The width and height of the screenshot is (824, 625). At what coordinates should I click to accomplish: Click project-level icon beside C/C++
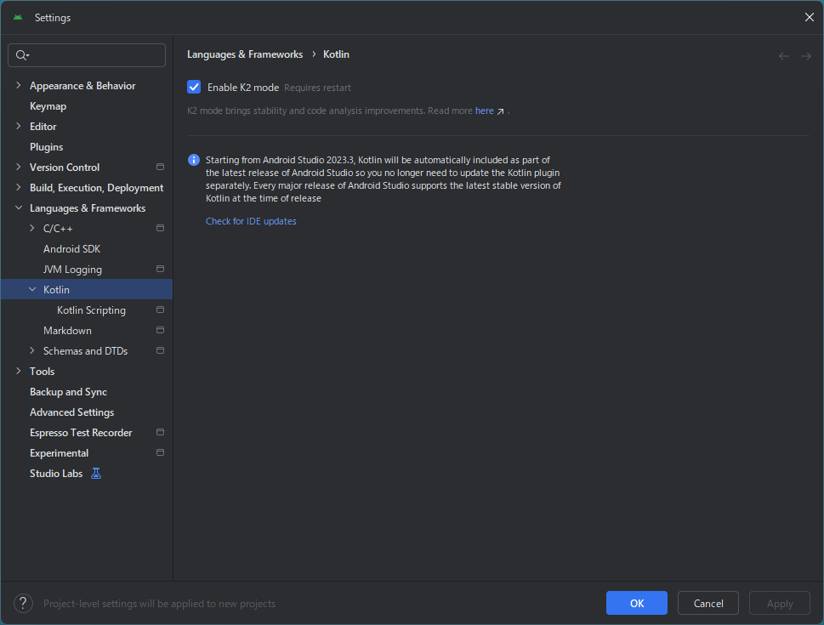160,228
